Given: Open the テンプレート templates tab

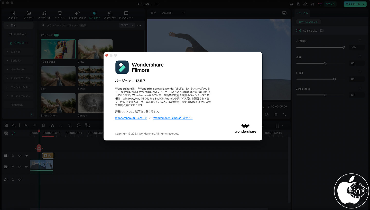Looking at the screenshot, I should pyautogui.click(x=126, y=15).
